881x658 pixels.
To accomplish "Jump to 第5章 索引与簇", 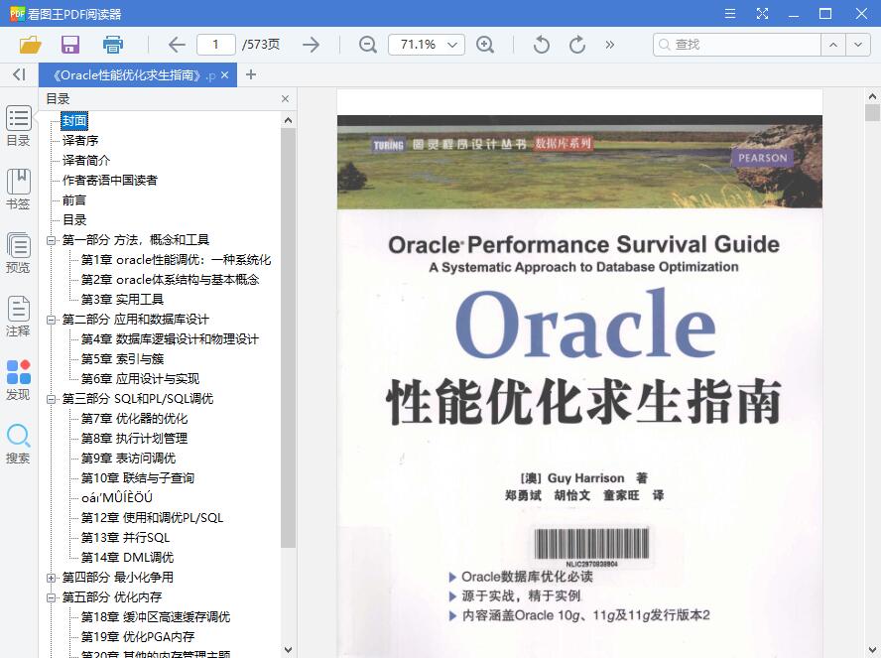I will coord(122,358).
